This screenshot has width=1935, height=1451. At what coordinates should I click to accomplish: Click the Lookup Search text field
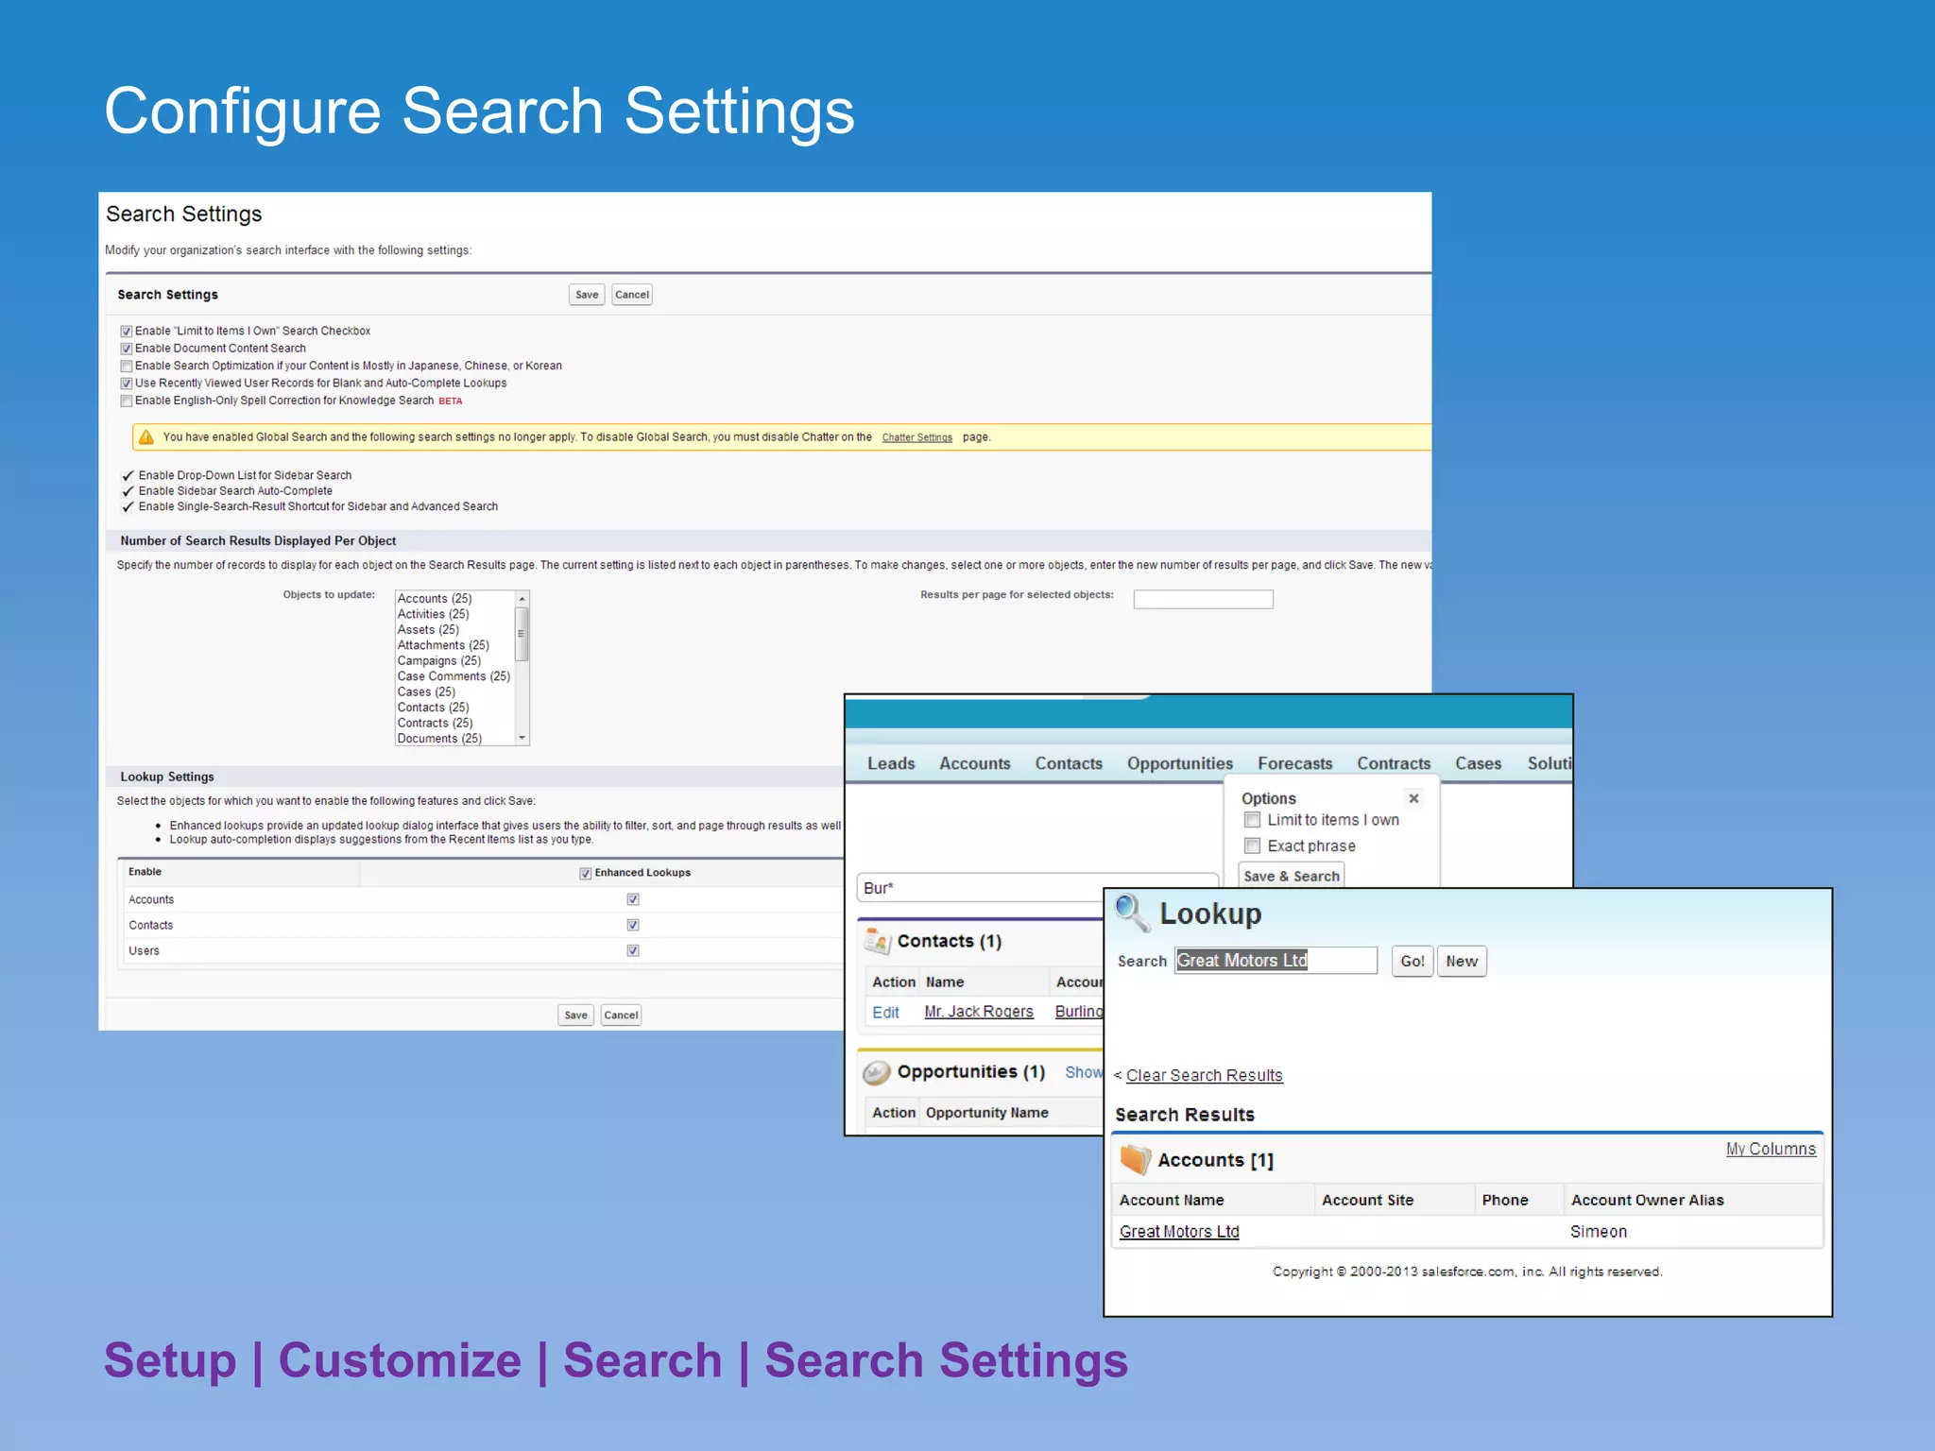[x=1276, y=961]
